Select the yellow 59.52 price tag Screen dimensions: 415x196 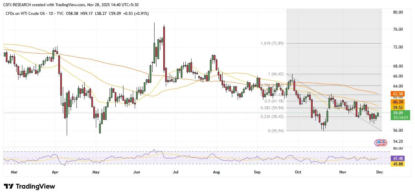coord(398,107)
